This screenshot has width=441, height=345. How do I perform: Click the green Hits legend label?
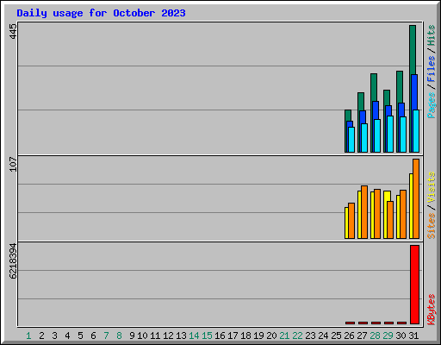(x=431, y=35)
